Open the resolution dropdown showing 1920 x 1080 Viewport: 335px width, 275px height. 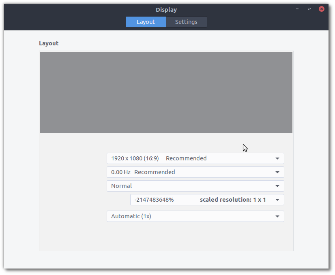[x=195, y=158]
